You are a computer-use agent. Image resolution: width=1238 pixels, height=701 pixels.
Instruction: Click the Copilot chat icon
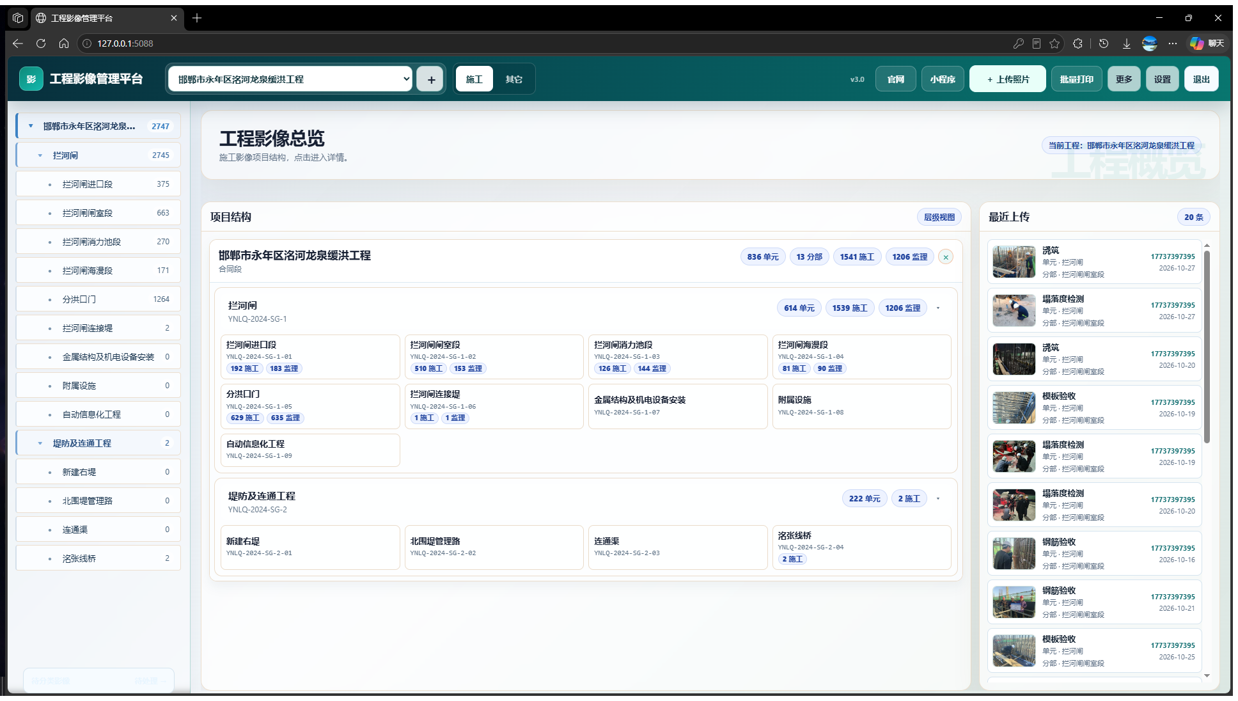(1207, 43)
